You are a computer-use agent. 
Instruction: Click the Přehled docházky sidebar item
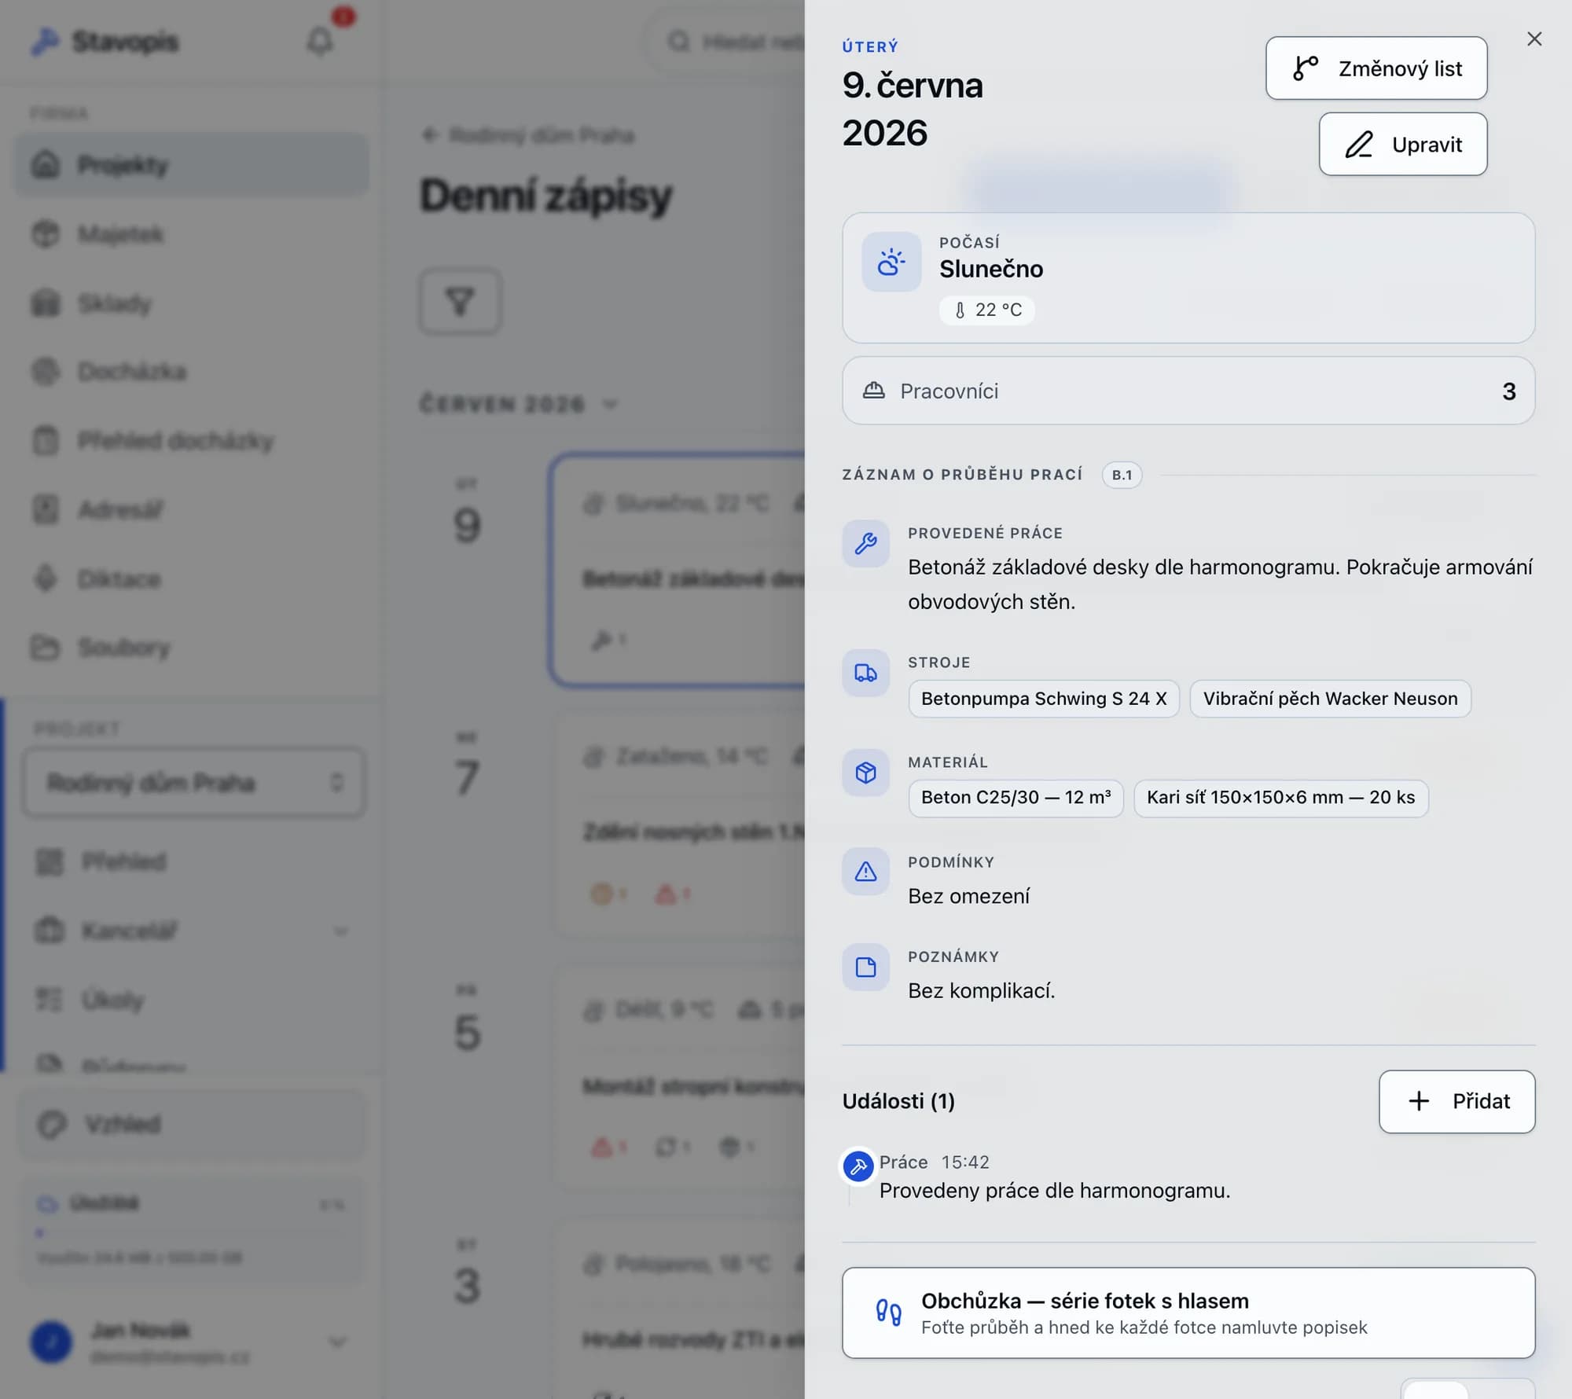[192, 441]
